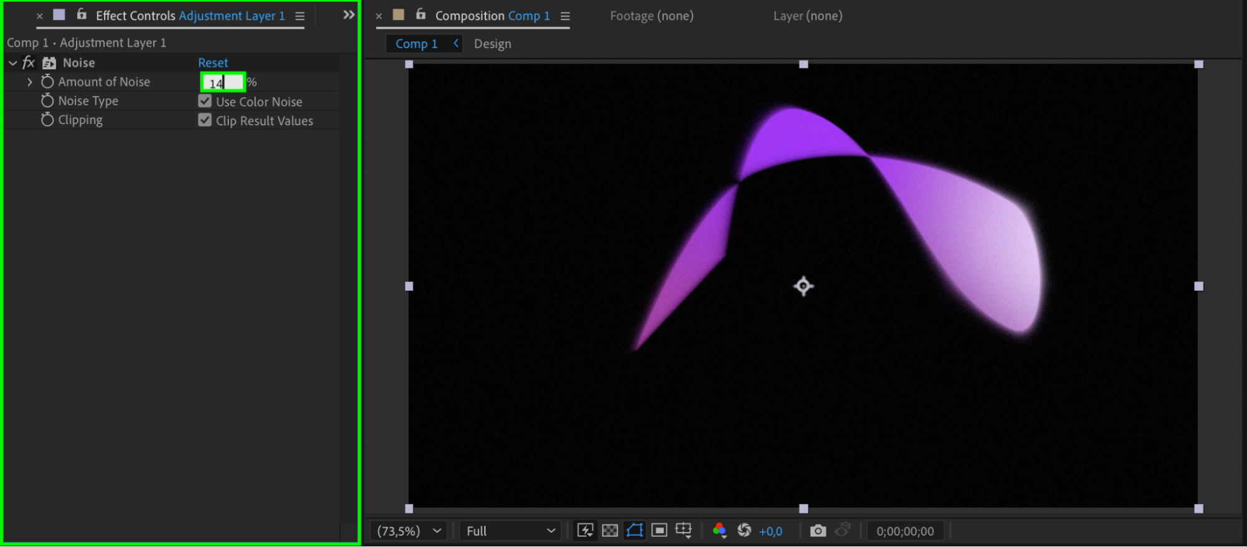Click the Amount of Noise value field
This screenshot has height=547, width=1247.
tap(223, 82)
